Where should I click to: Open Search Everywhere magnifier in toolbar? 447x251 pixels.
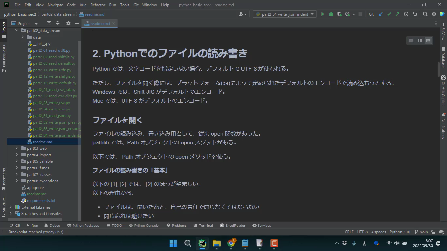[425, 14]
